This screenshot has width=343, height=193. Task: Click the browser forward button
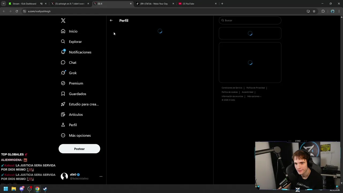pos(10,11)
